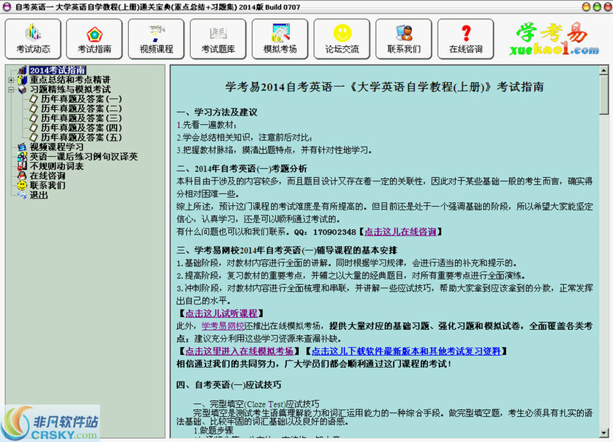
Task: Click book icon beside 2014考试指南
Action: coord(22,70)
